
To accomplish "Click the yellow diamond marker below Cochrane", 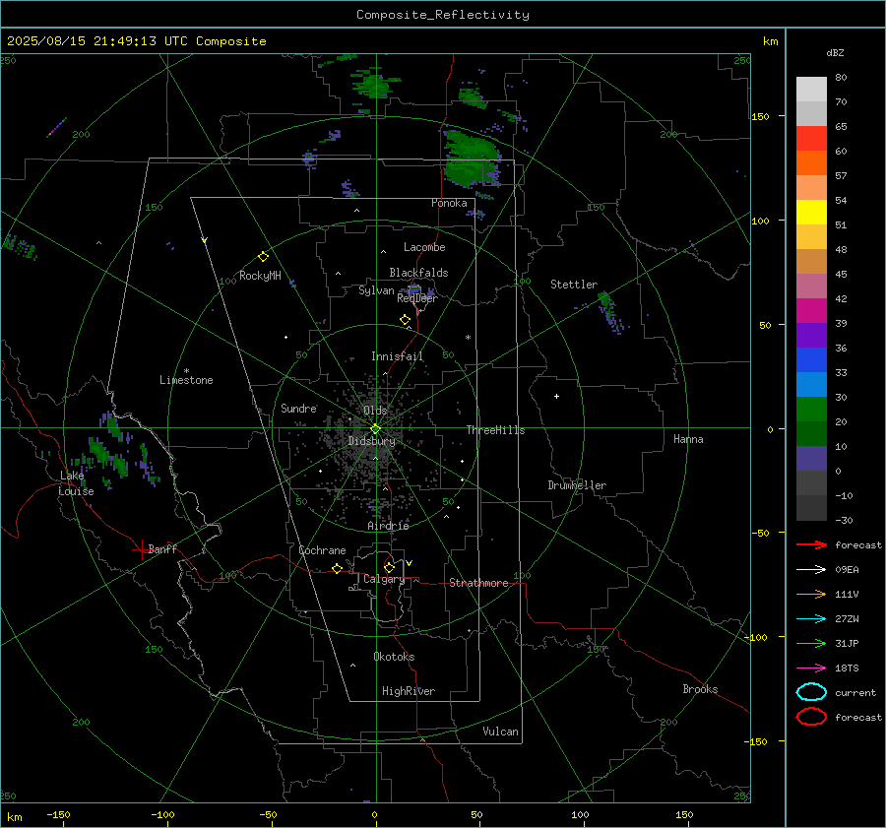I will coord(337,568).
